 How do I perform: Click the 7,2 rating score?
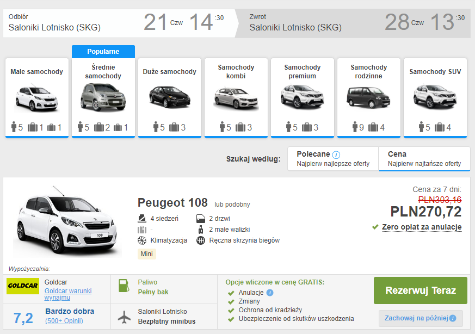tap(23, 318)
